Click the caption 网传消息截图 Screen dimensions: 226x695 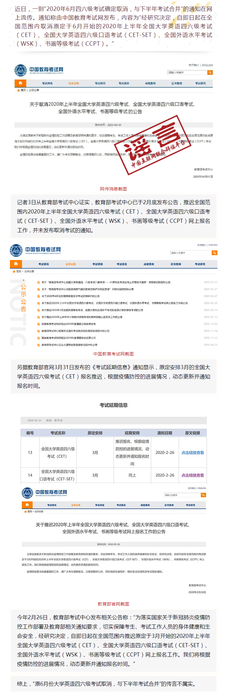coord(113,189)
